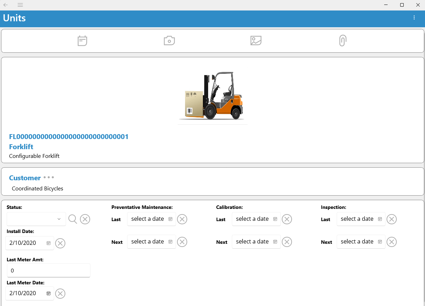This screenshot has width=425, height=306.
Task: Clear the Status field with X icon
Action: [x=85, y=219]
